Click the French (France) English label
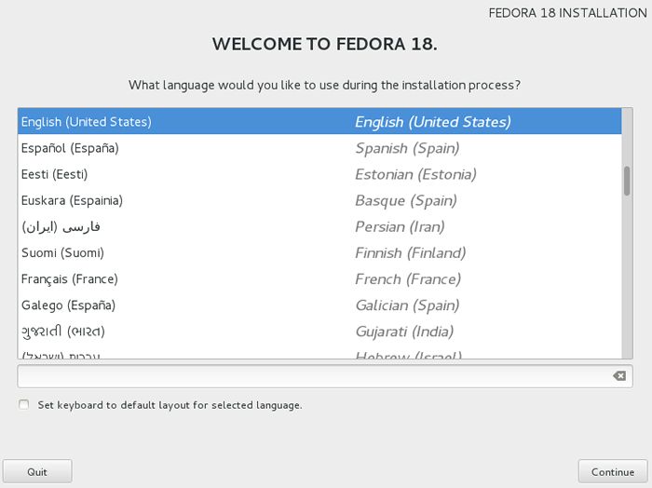 pyautogui.click(x=408, y=278)
